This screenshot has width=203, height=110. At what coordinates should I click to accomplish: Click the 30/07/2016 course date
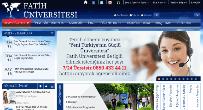22,103
